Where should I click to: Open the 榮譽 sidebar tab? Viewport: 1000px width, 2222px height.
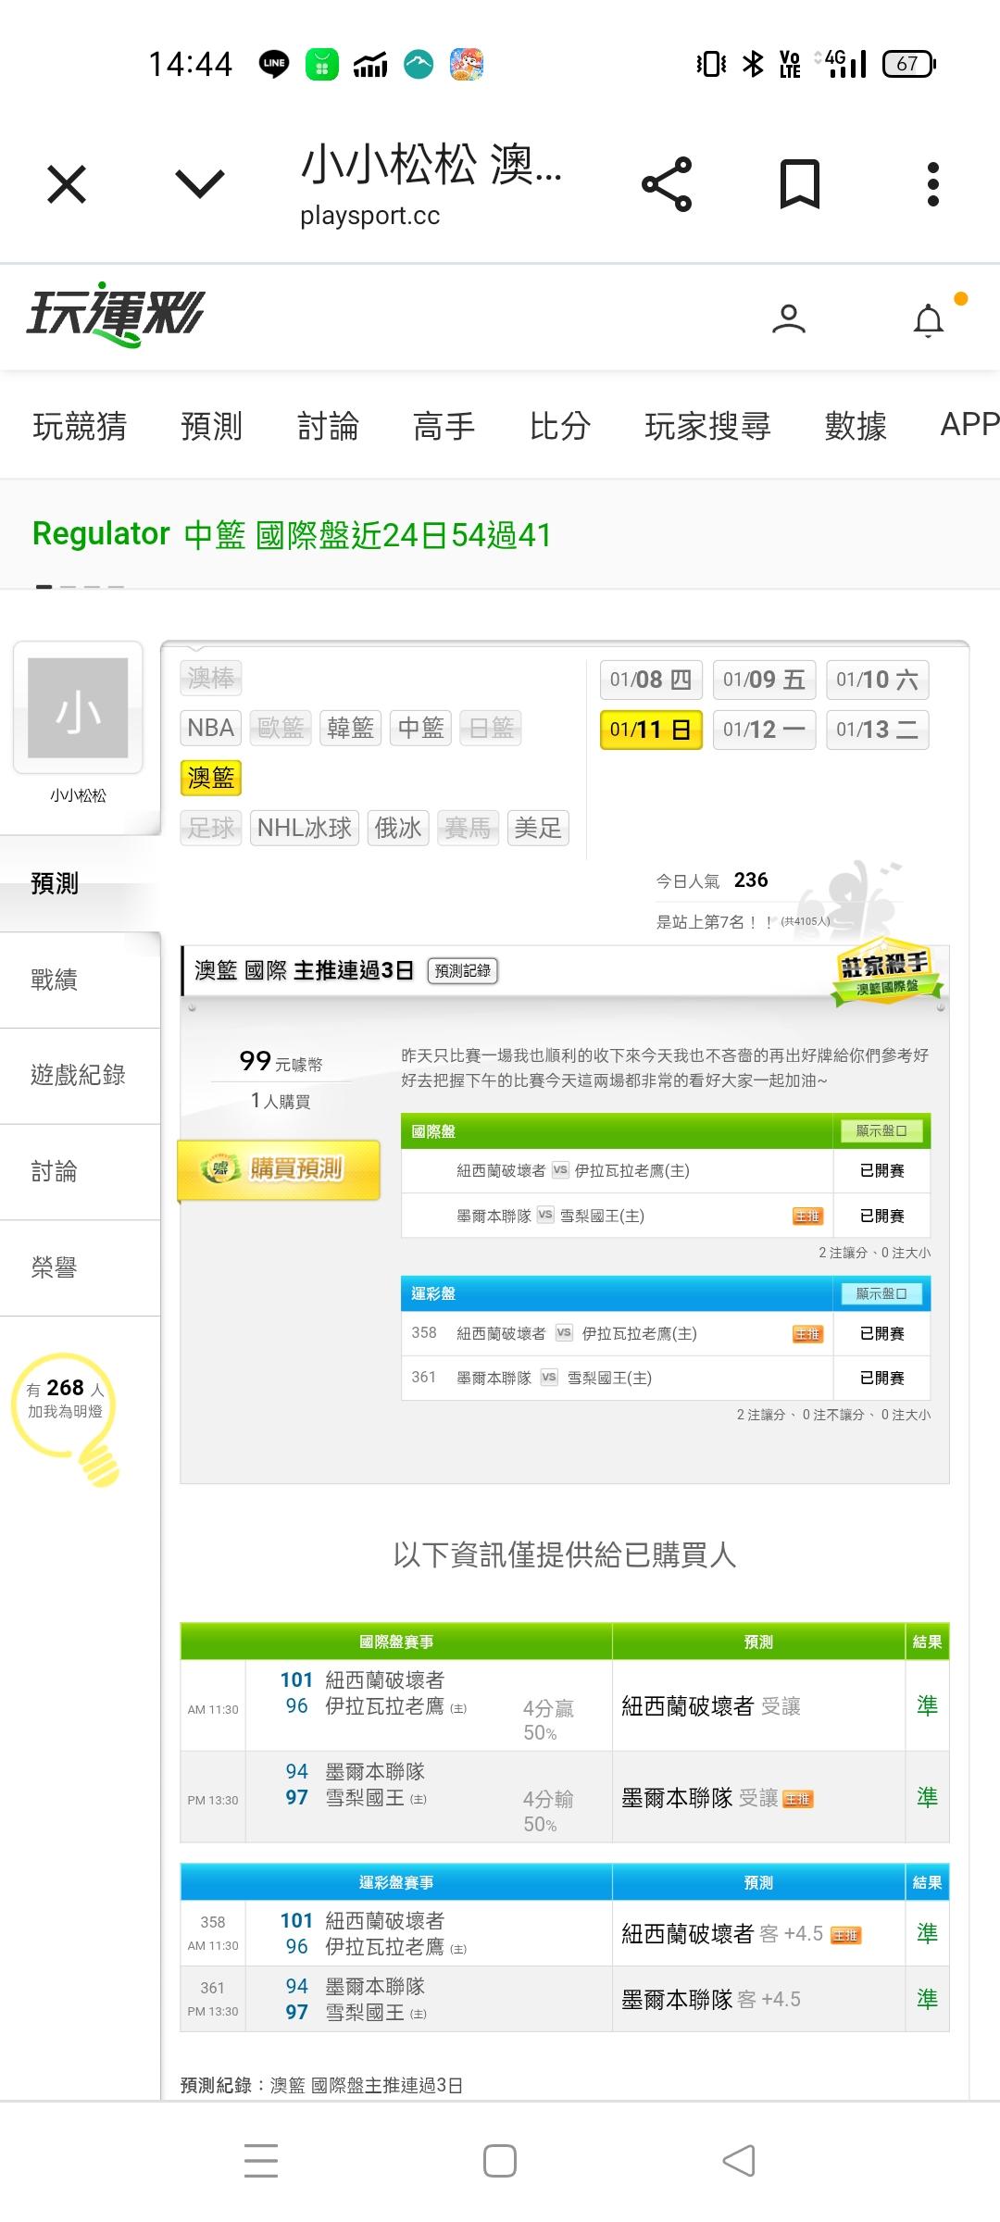(x=80, y=1268)
